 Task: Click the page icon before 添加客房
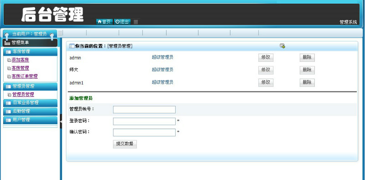pos(9,60)
